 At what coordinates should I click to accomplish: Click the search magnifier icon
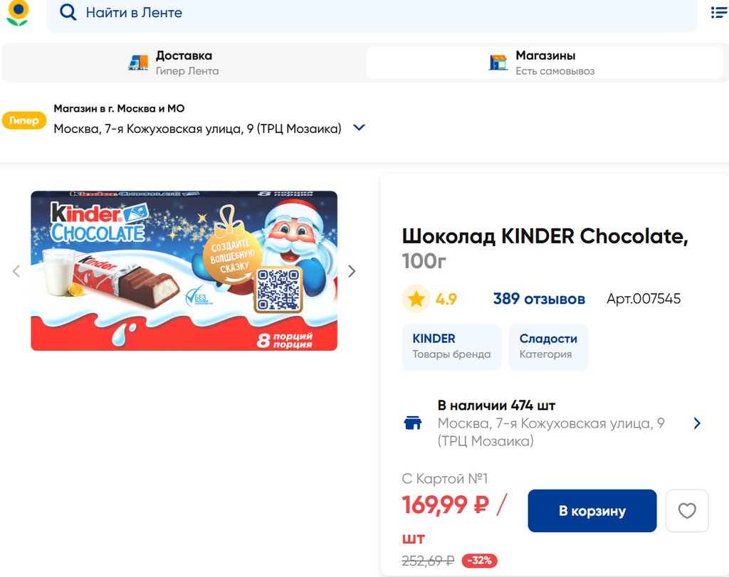click(68, 13)
